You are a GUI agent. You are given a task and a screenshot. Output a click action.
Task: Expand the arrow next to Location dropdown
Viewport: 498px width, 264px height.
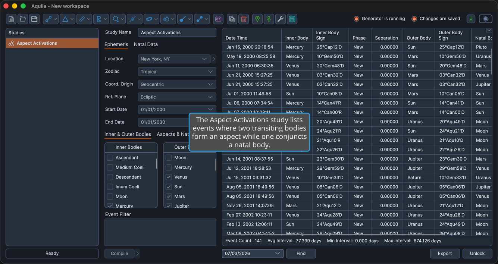tap(214, 59)
